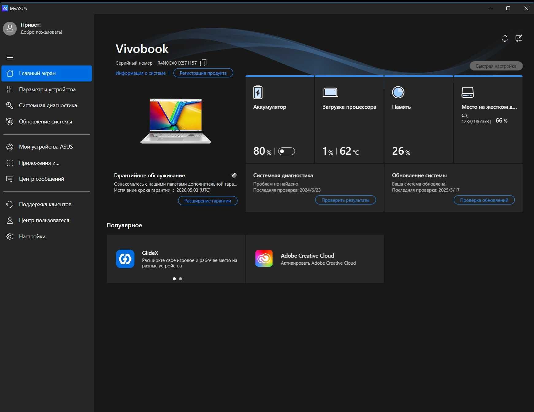Click the 80% battery value
This screenshot has width=534, height=412.
pos(262,151)
